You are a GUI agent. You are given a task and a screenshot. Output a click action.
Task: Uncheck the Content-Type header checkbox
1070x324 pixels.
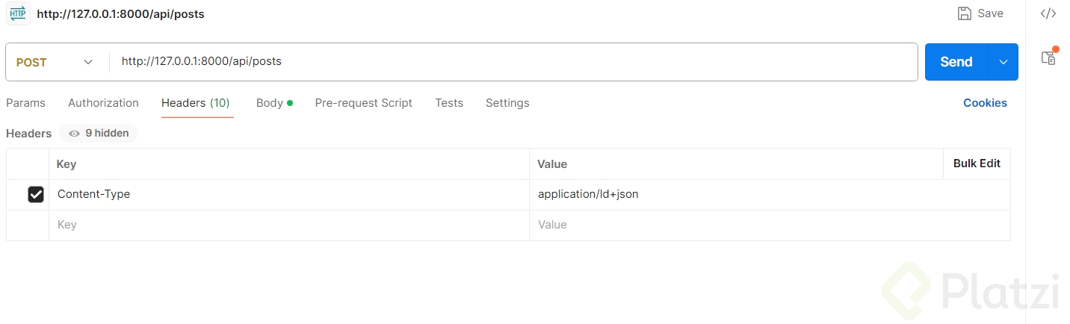point(36,195)
